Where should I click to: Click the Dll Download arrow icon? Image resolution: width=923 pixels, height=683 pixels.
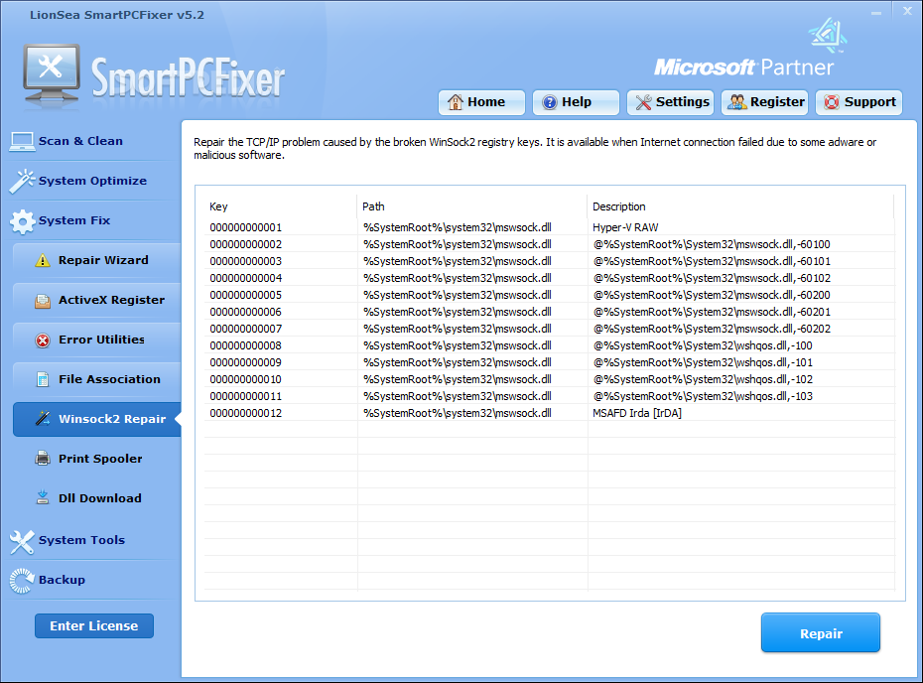click(43, 498)
